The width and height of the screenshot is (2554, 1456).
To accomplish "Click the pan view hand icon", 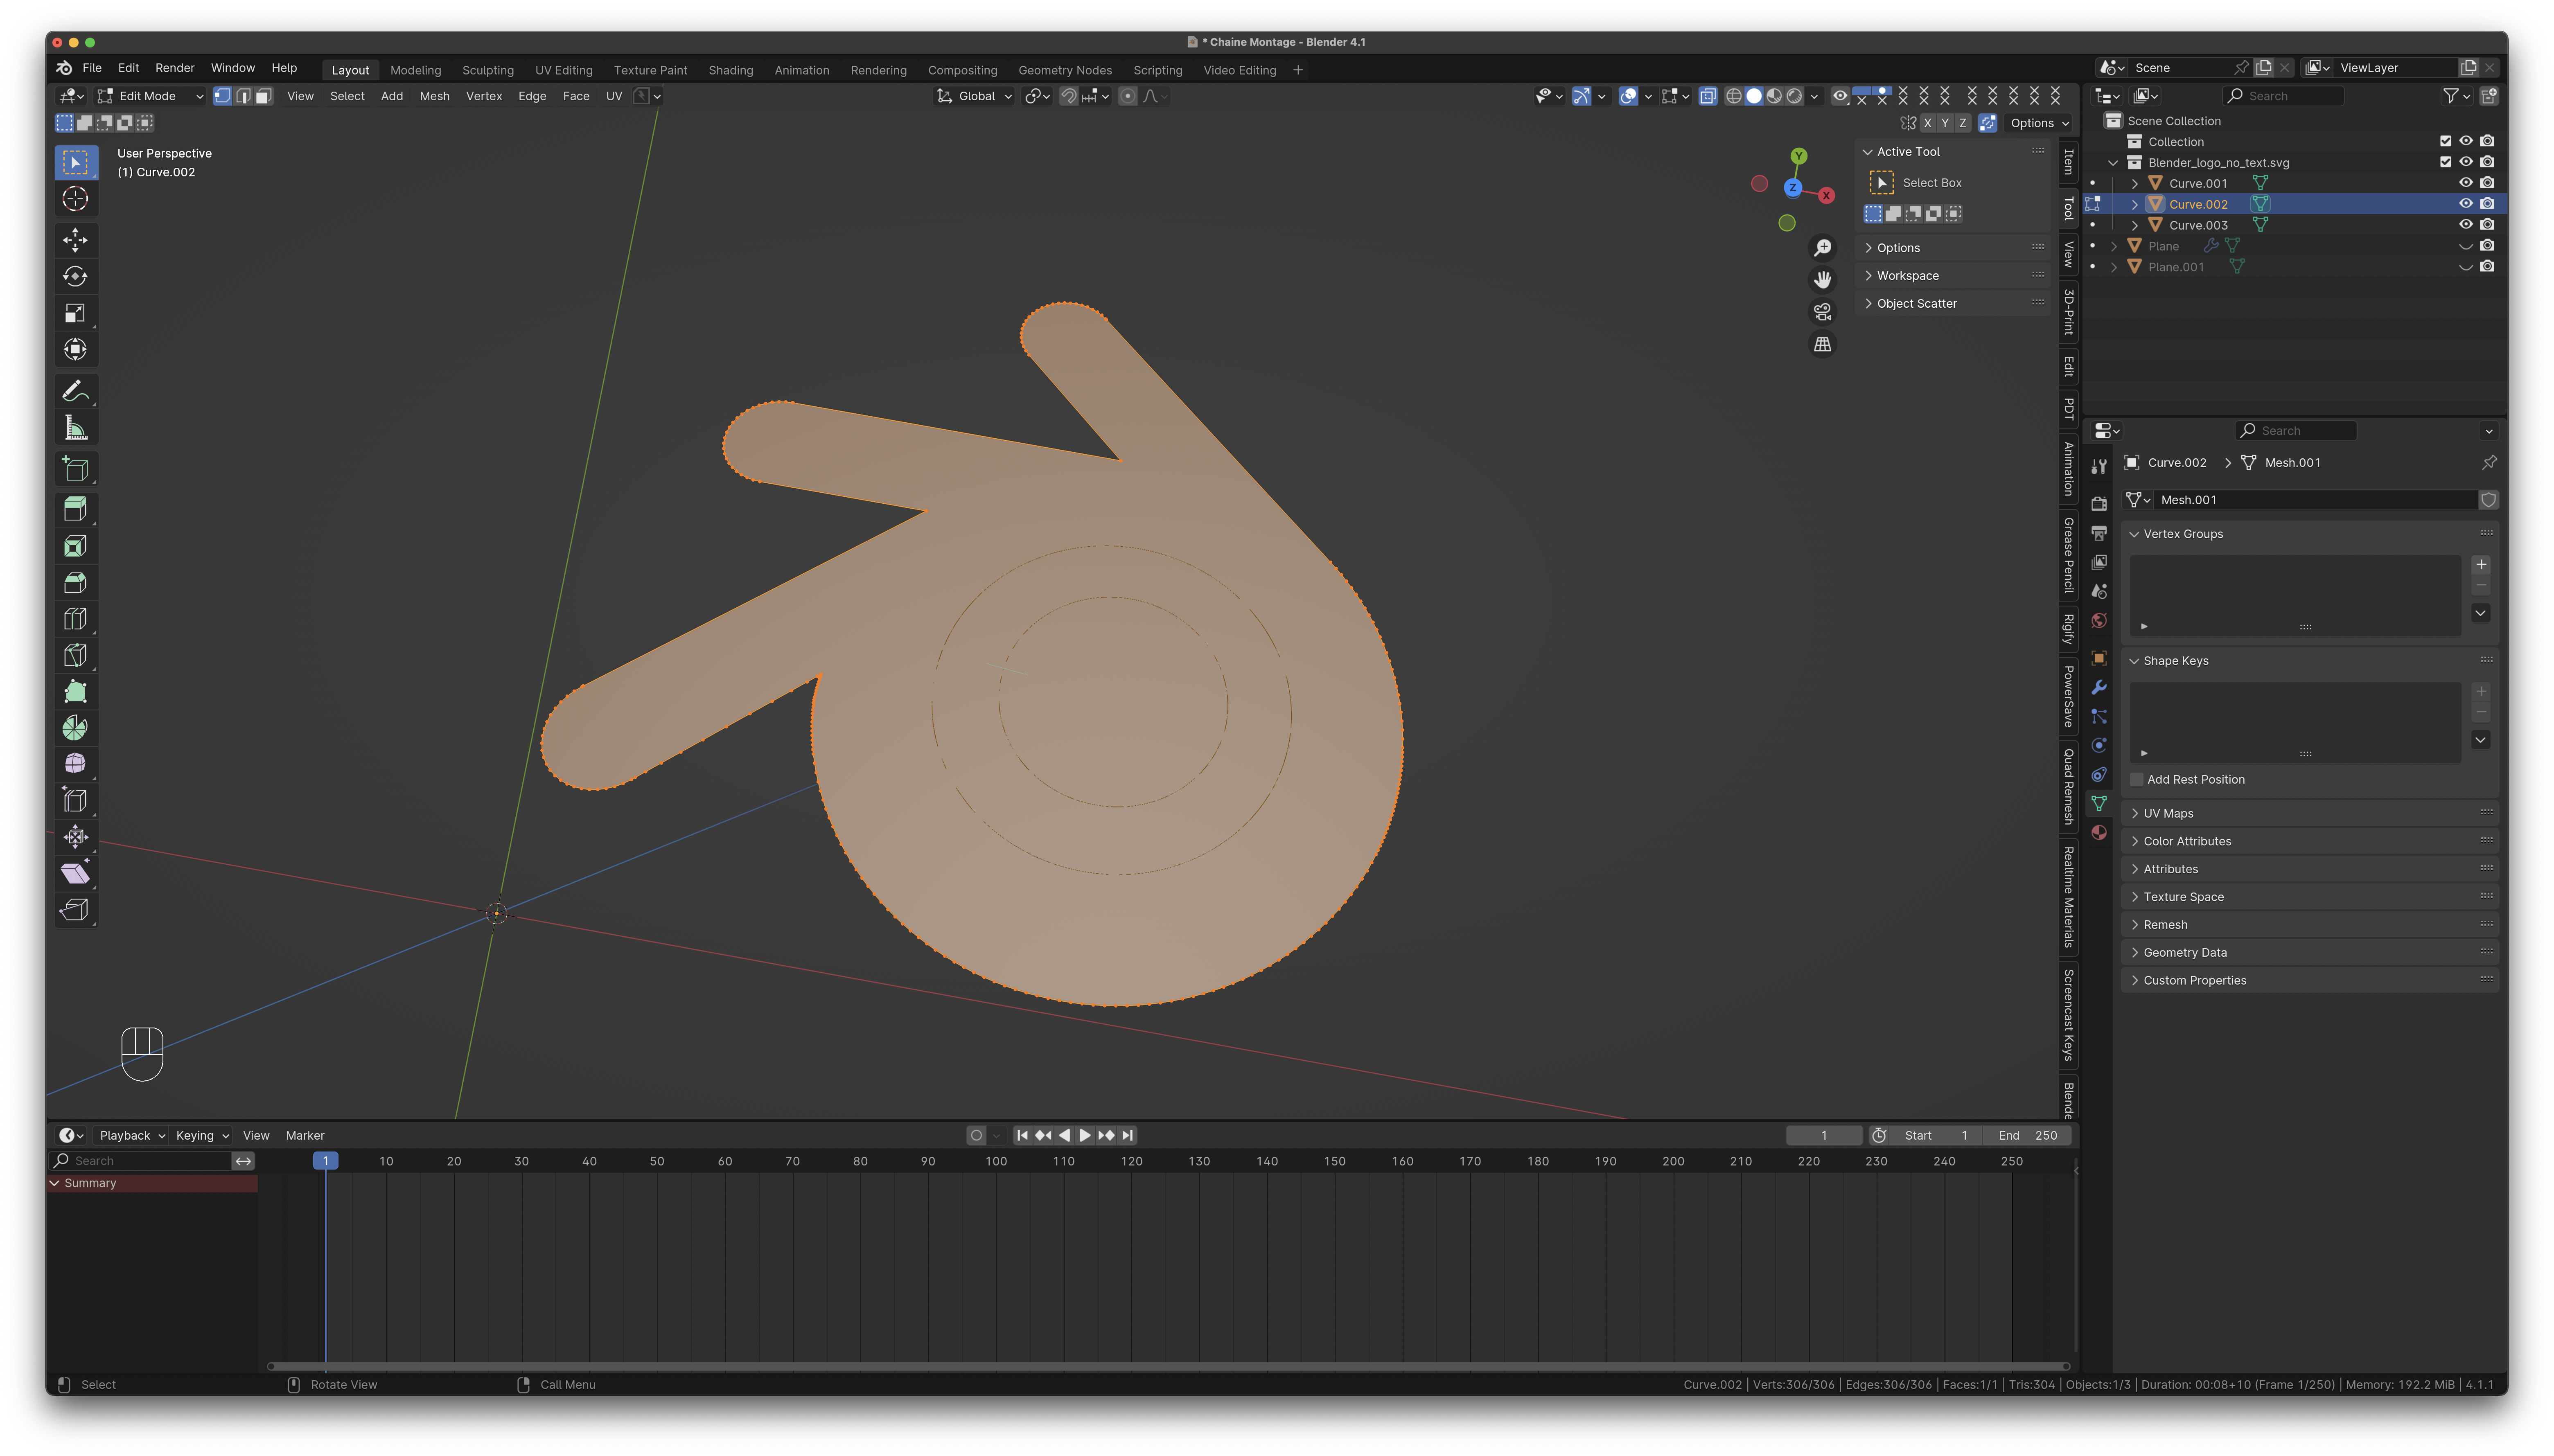I will click(x=1823, y=280).
